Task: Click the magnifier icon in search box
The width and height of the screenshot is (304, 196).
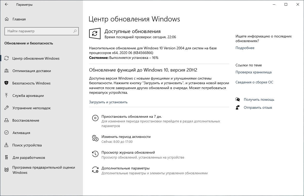Action: [75, 31]
